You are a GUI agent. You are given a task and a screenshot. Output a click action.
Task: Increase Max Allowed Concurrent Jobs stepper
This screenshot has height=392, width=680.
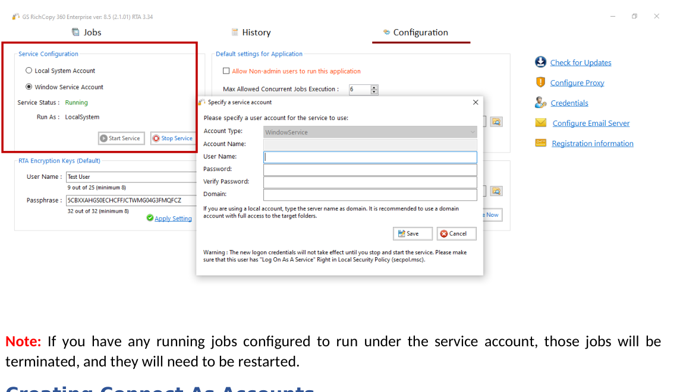[374, 87]
